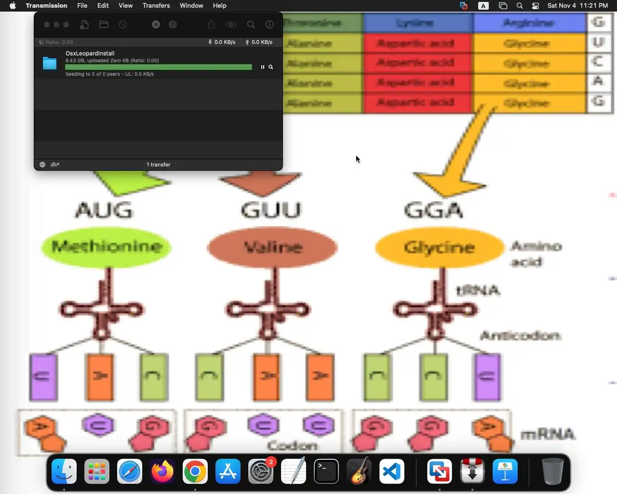
Task: Click the OsxLeopardInstall blue folder icon
Action: 50,63
